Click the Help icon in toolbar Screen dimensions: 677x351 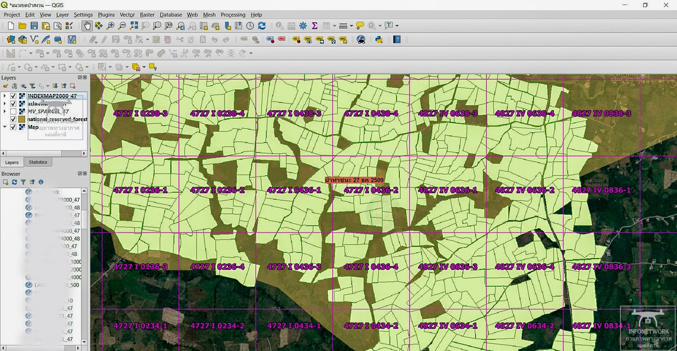[397, 39]
